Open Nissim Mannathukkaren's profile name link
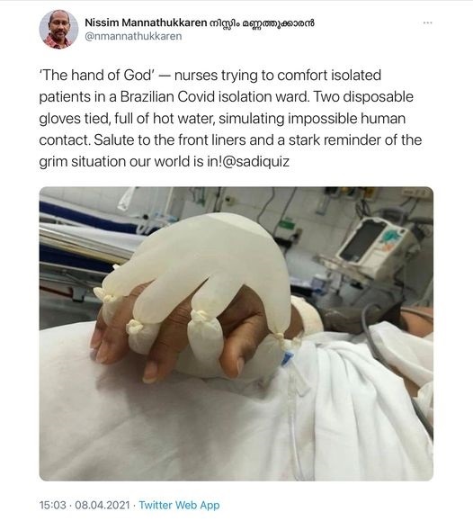The width and height of the screenshot is (473, 521). coord(200,22)
